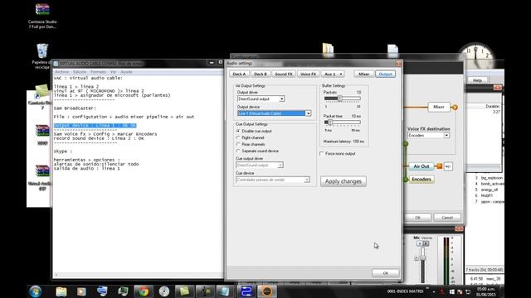531x298 pixels.
Task: Confirm Audio settings with the bottom OK button
Action: [x=385, y=272]
